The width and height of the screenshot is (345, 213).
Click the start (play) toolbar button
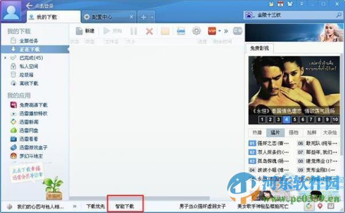pos(113,31)
